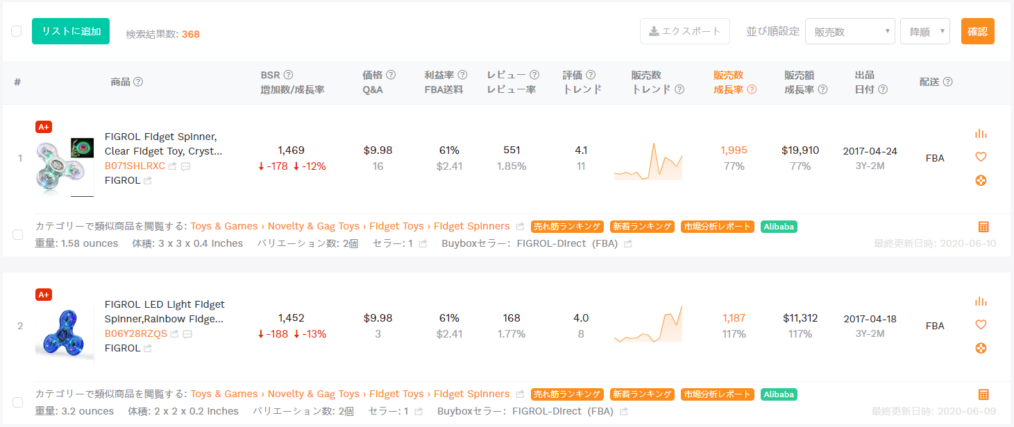
Task: Open 売れ筋ランキング tag for first product
Action: 567,227
